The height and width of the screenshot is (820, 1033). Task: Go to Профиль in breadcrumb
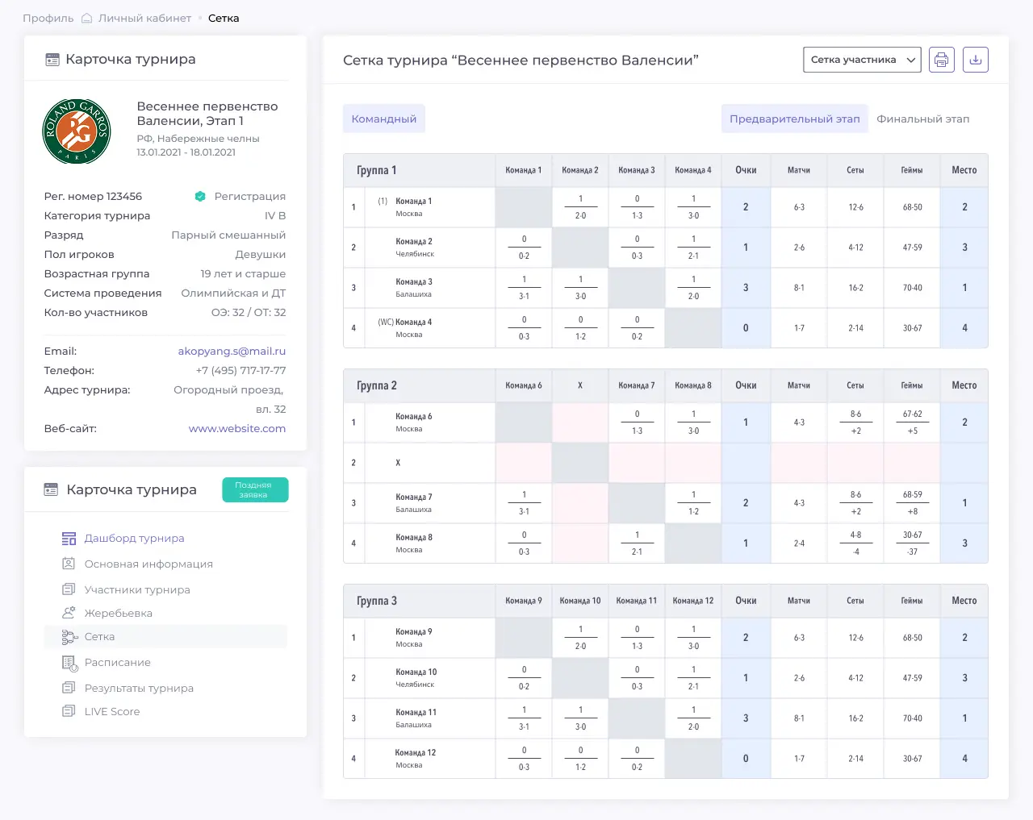pos(48,18)
